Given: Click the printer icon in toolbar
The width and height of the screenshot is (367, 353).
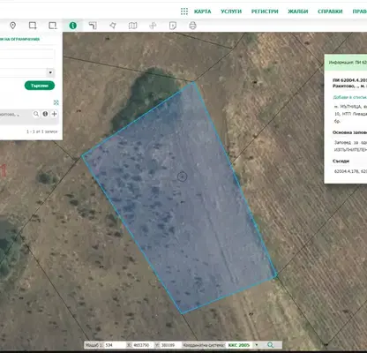Looking at the screenshot, I should (x=192, y=26).
